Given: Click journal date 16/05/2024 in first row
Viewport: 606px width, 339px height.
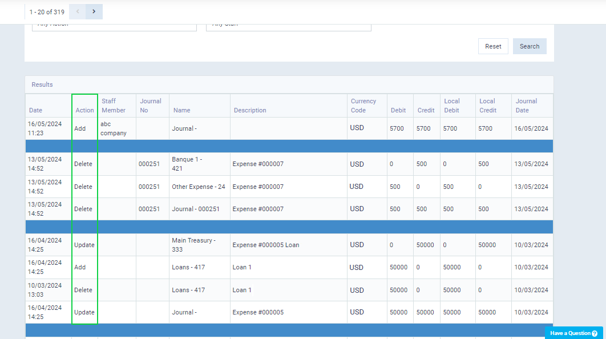Looking at the screenshot, I should coord(531,129).
